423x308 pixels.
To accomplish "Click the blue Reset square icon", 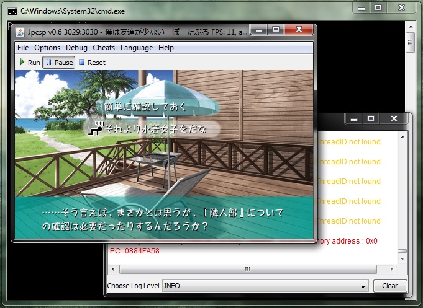I will click(81, 63).
